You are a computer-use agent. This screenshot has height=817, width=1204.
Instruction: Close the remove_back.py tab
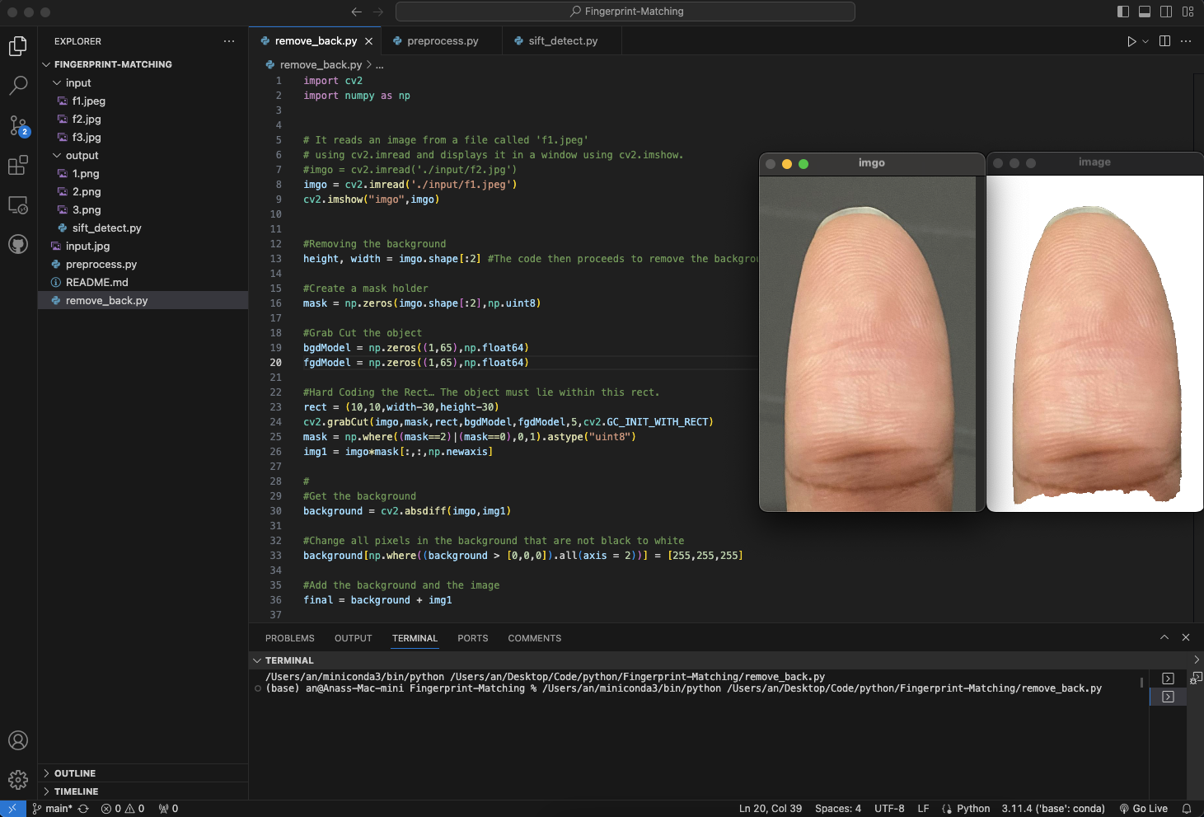tap(368, 41)
